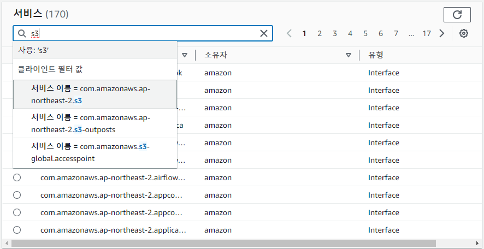Image resolution: width=484 pixels, height=249 pixels.
Task: Open table preferences gear icon
Action: click(x=464, y=33)
